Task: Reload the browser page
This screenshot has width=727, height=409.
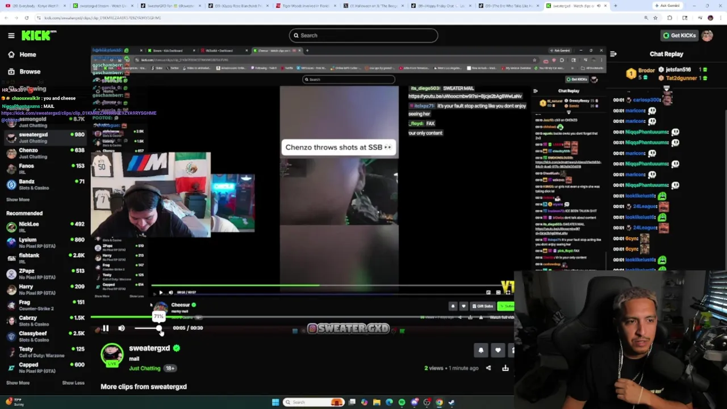Action: (26, 18)
